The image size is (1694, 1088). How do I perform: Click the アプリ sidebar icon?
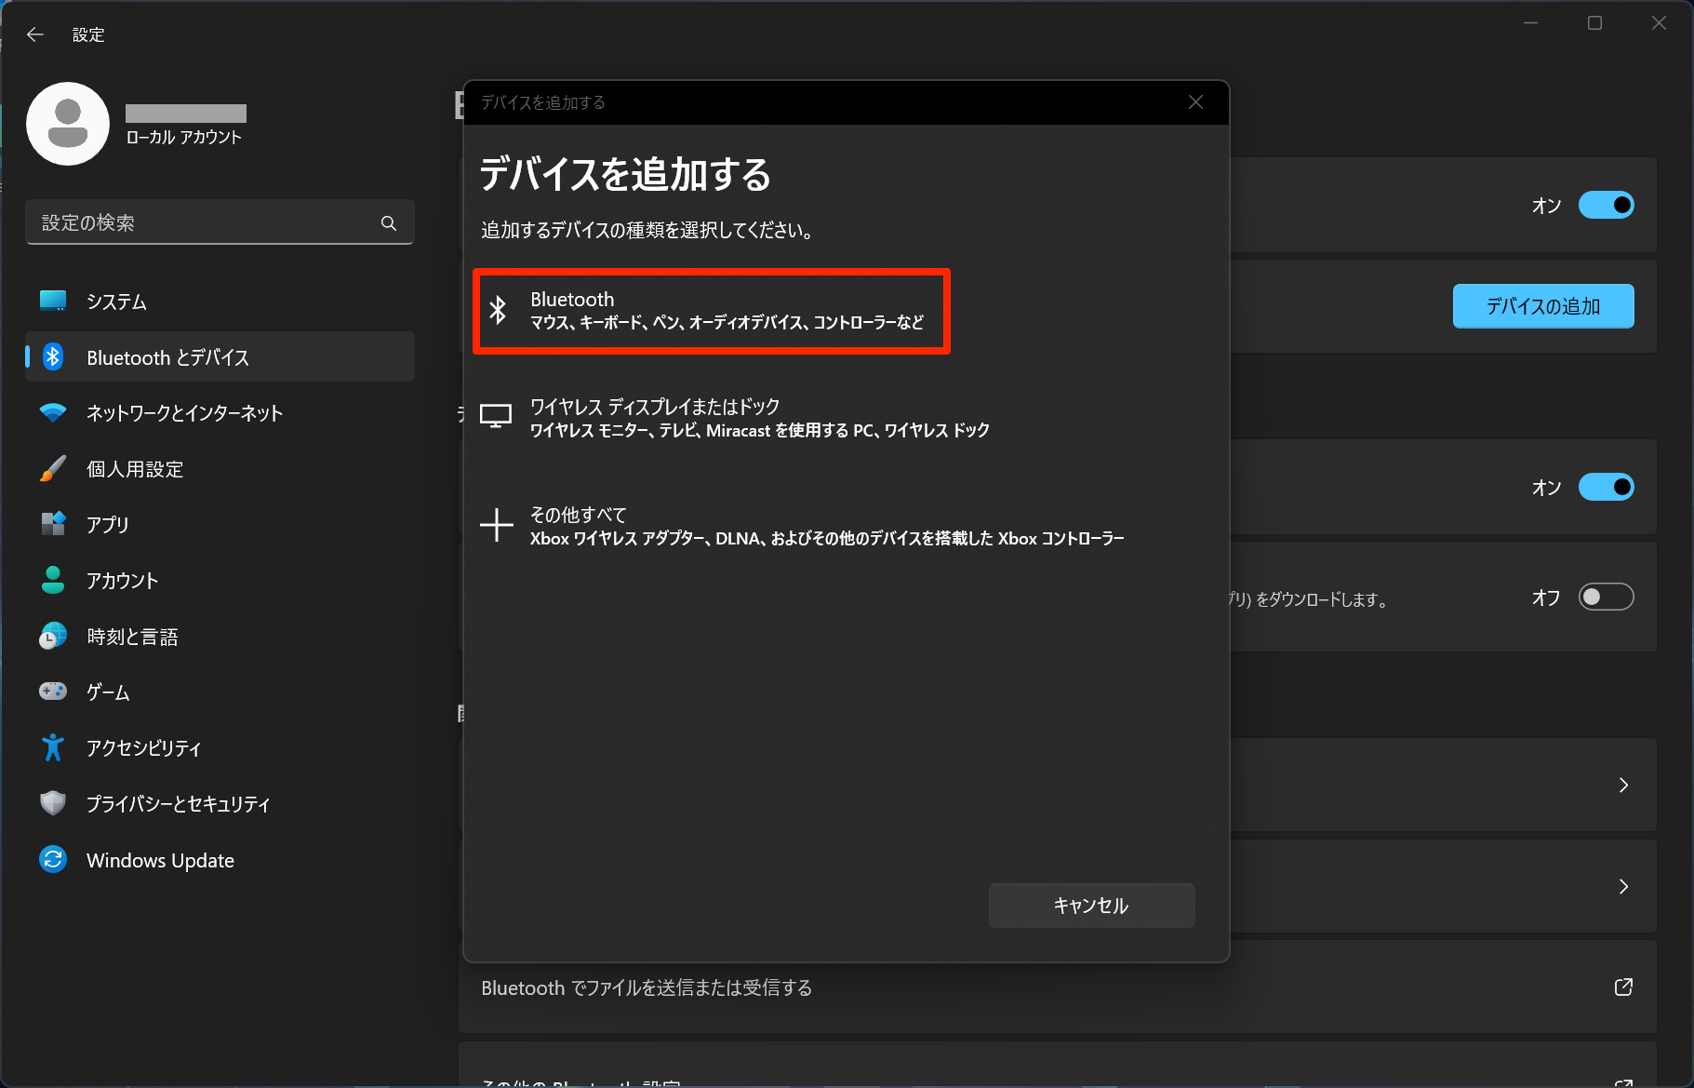point(53,524)
